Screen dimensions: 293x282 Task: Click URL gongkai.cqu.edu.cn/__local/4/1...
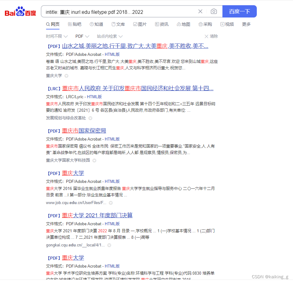click(75, 245)
